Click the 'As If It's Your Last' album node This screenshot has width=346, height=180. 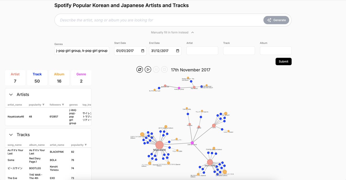coord(155,90)
